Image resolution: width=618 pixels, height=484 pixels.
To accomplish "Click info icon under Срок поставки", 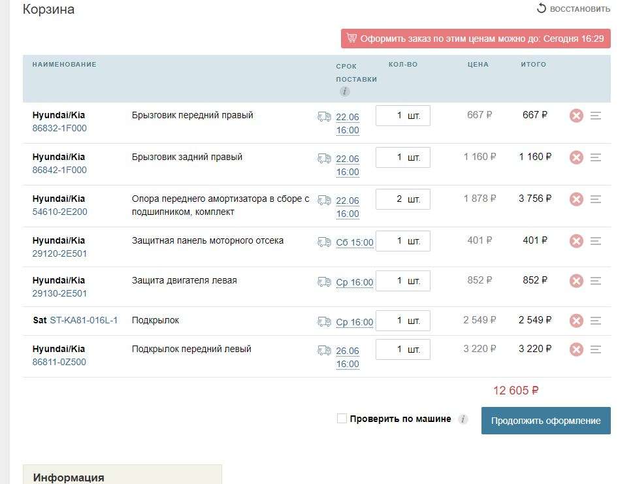I will pyautogui.click(x=345, y=91).
